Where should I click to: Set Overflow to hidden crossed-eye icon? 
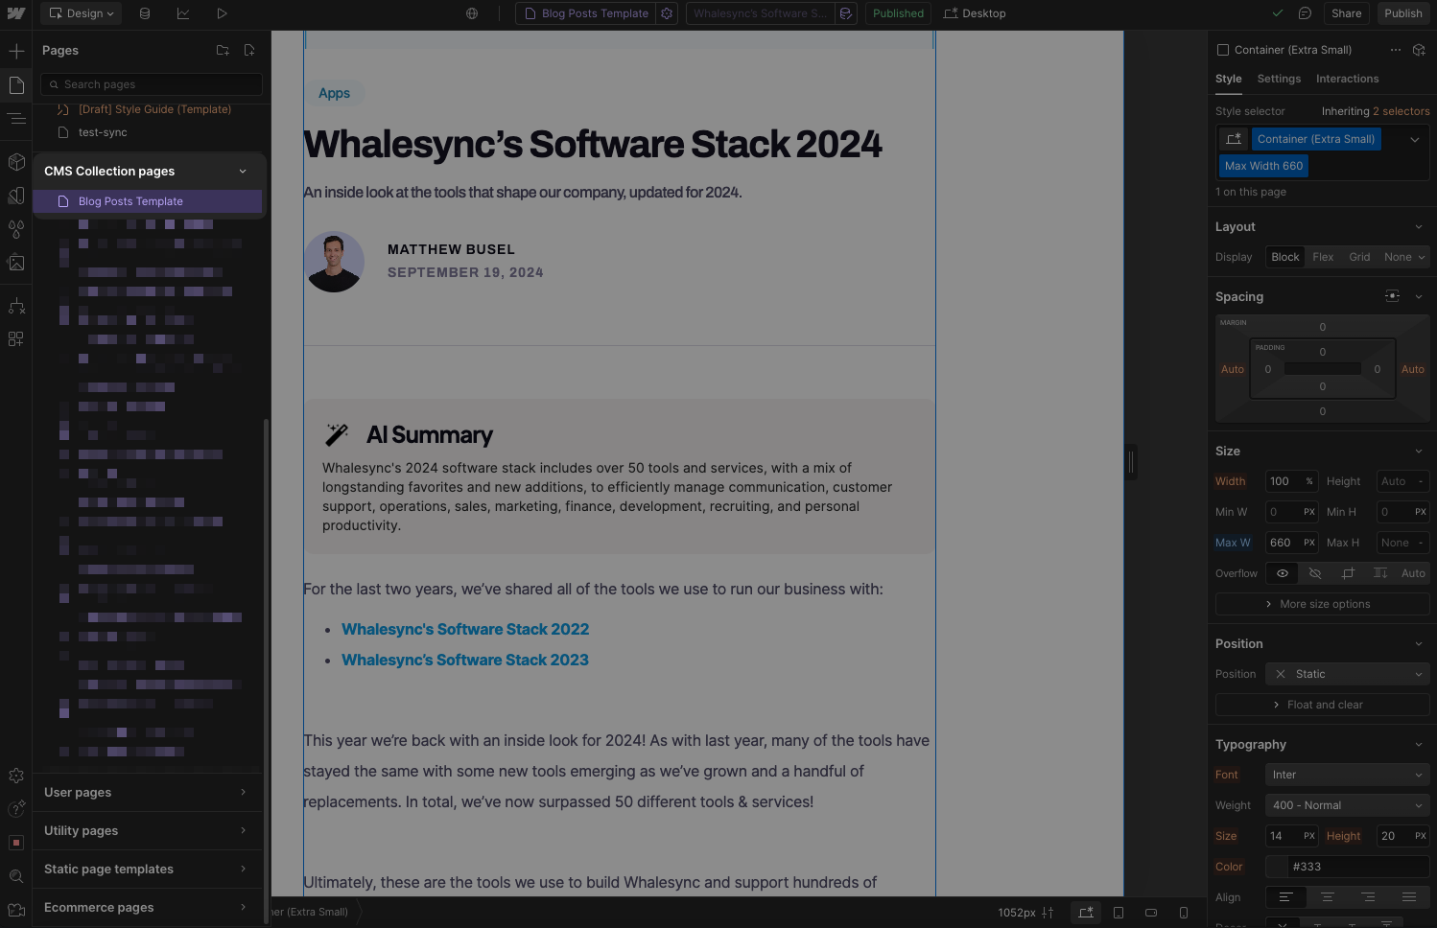(1315, 573)
